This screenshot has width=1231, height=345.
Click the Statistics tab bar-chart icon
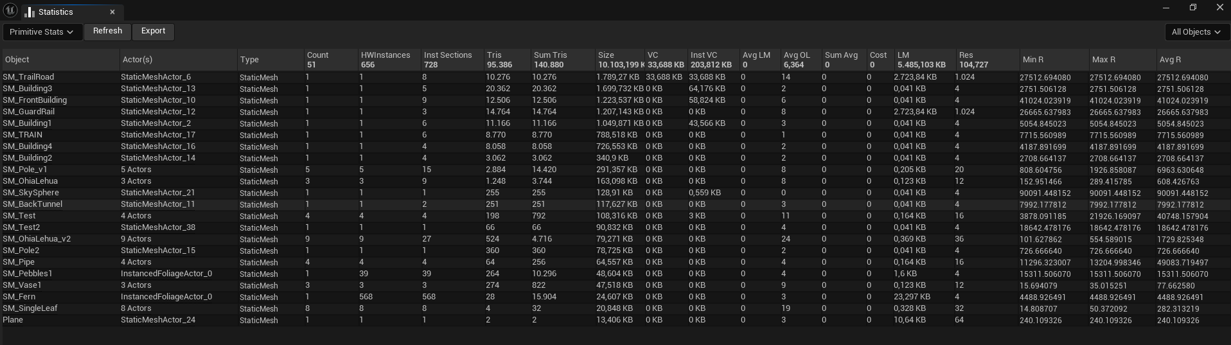[30, 12]
